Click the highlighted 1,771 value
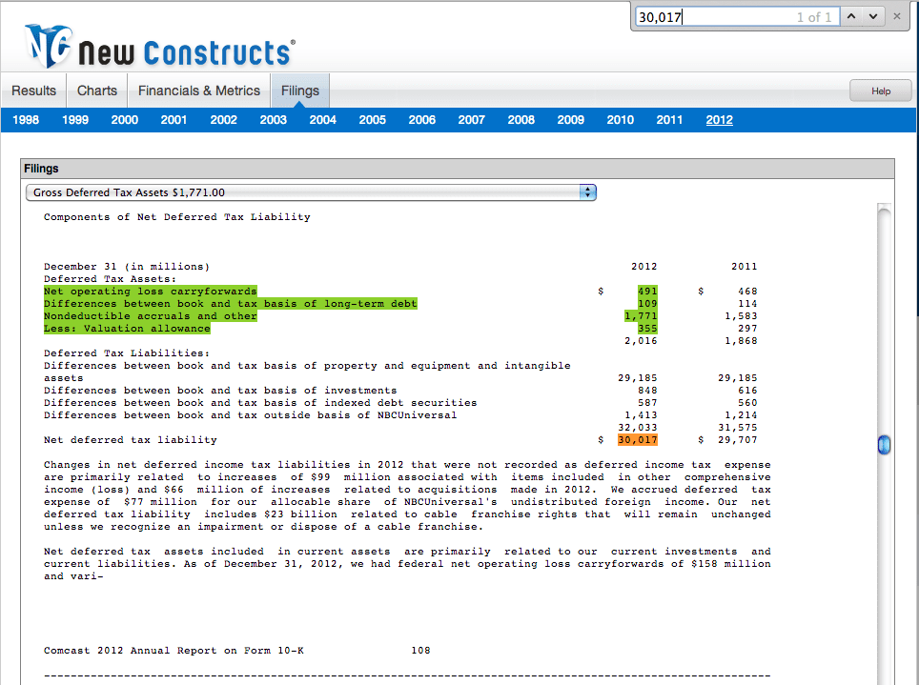This screenshot has height=685, width=919. (x=641, y=316)
